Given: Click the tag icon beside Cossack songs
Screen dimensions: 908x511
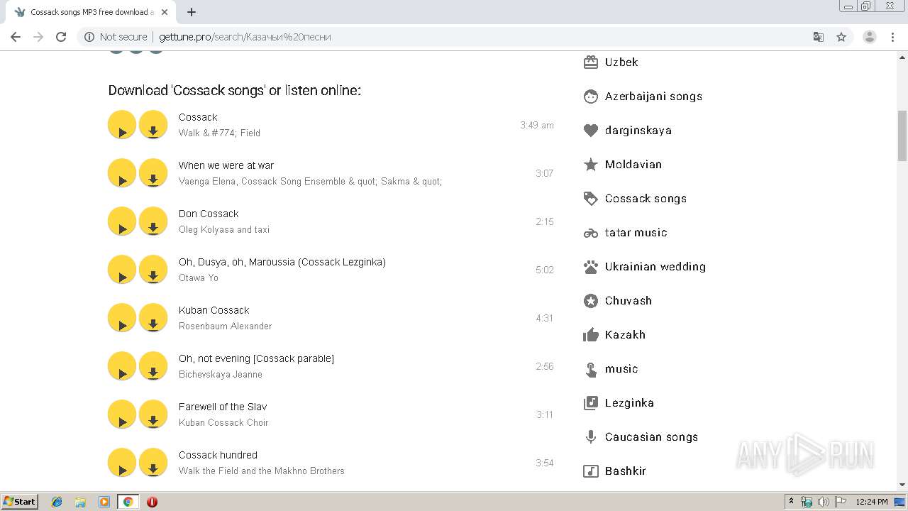Looking at the screenshot, I should [x=591, y=199].
